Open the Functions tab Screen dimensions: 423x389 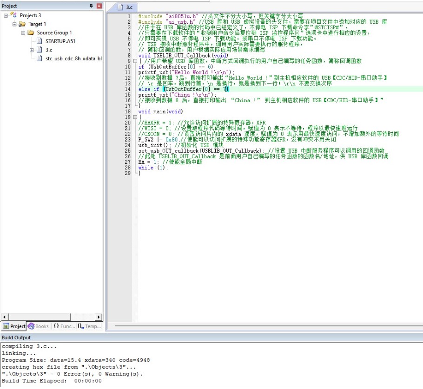click(64, 326)
